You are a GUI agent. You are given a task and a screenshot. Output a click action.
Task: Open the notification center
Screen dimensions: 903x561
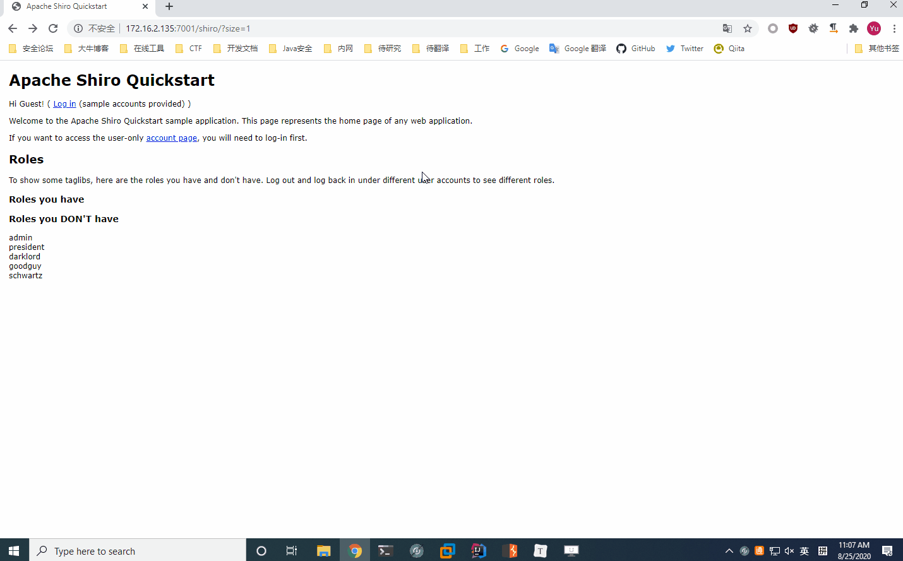(887, 551)
